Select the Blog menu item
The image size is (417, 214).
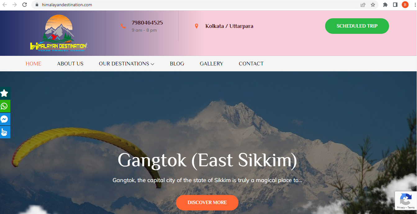click(x=177, y=64)
